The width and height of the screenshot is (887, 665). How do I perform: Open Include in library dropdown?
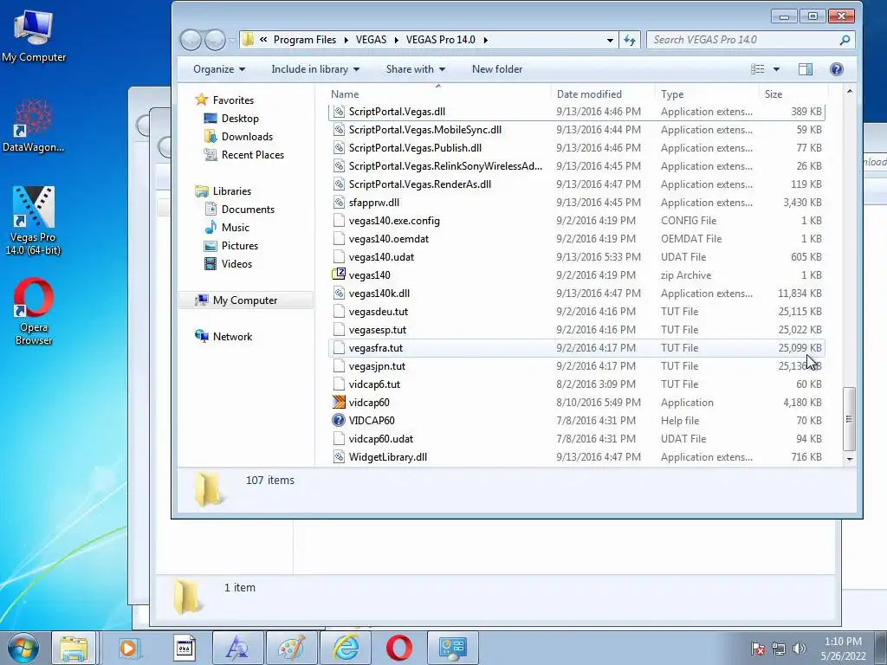(315, 69)
